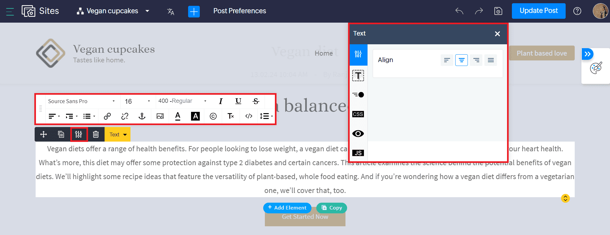The width and height of the screenshot is (610, 235).
Task: Open the CSS tab in Text panel
Action: click(358, 114)
